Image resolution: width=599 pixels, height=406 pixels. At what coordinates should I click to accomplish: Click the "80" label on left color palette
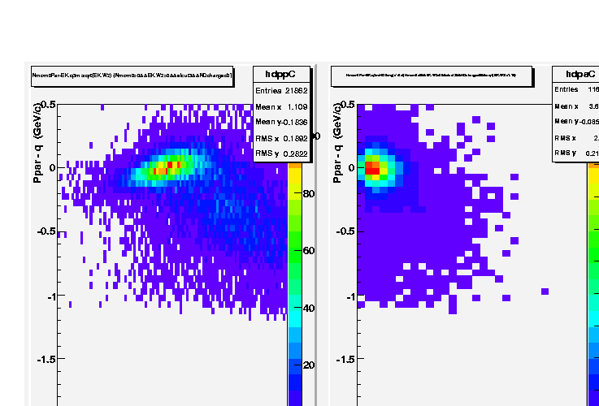[309, 194]
